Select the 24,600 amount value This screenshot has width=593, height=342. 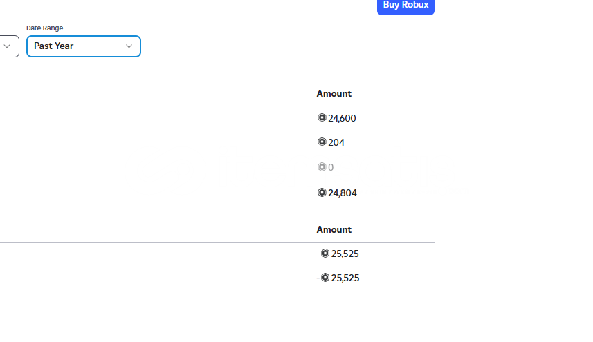[x=342, y=118]
